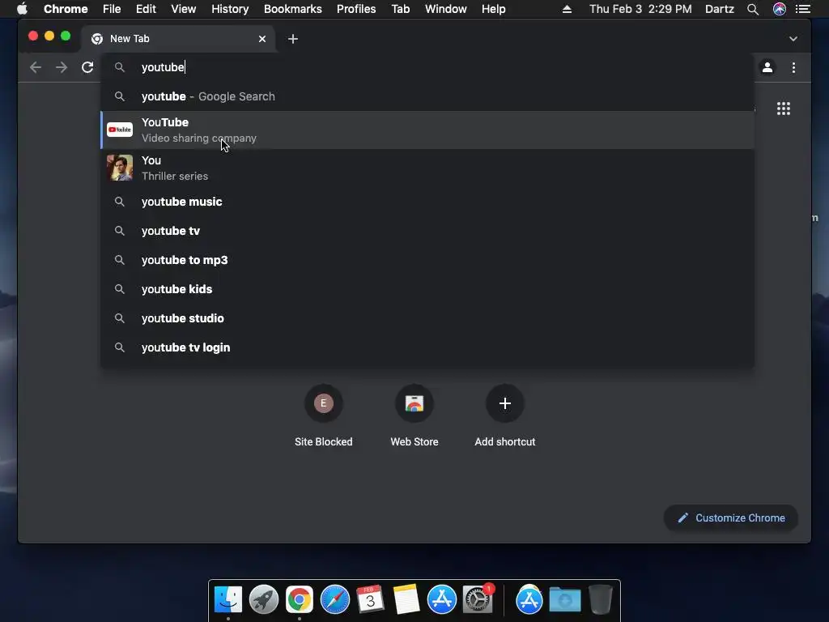Open Notes from the Dock
The width and height of the screenshot is (829, 622).
coord(406,599)
